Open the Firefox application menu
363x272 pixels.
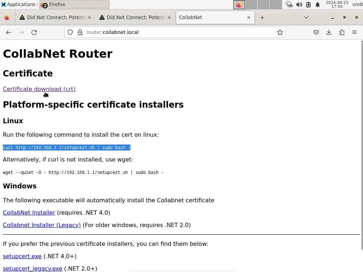coord(354,32)
